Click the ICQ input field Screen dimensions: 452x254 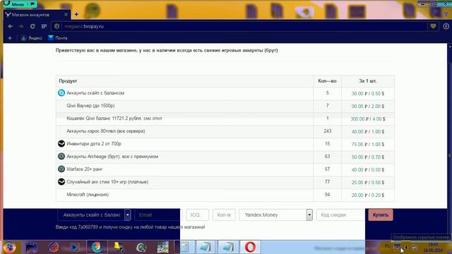coord(198,214)
